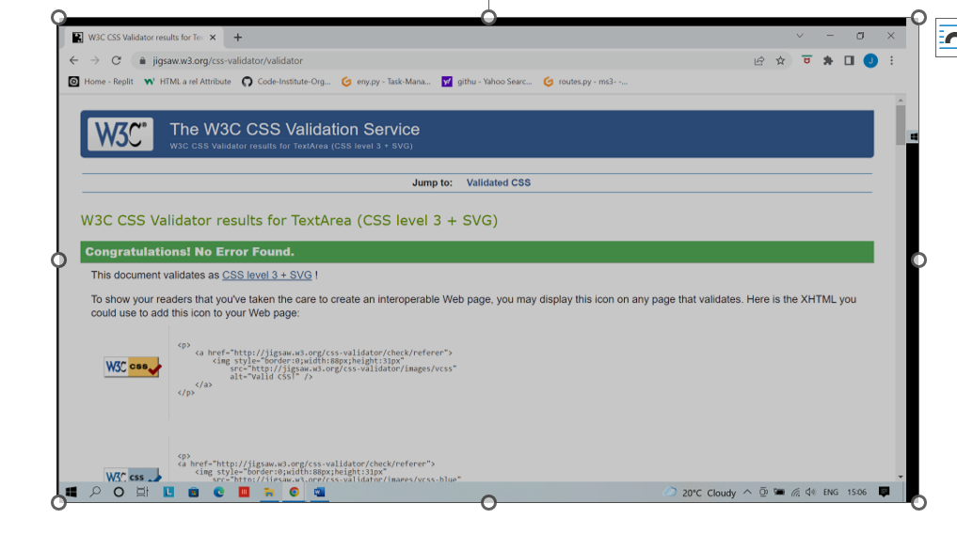Open Layout Options beside the picture
This screenshot has height=535, width=957.
[x=947, y=38]
